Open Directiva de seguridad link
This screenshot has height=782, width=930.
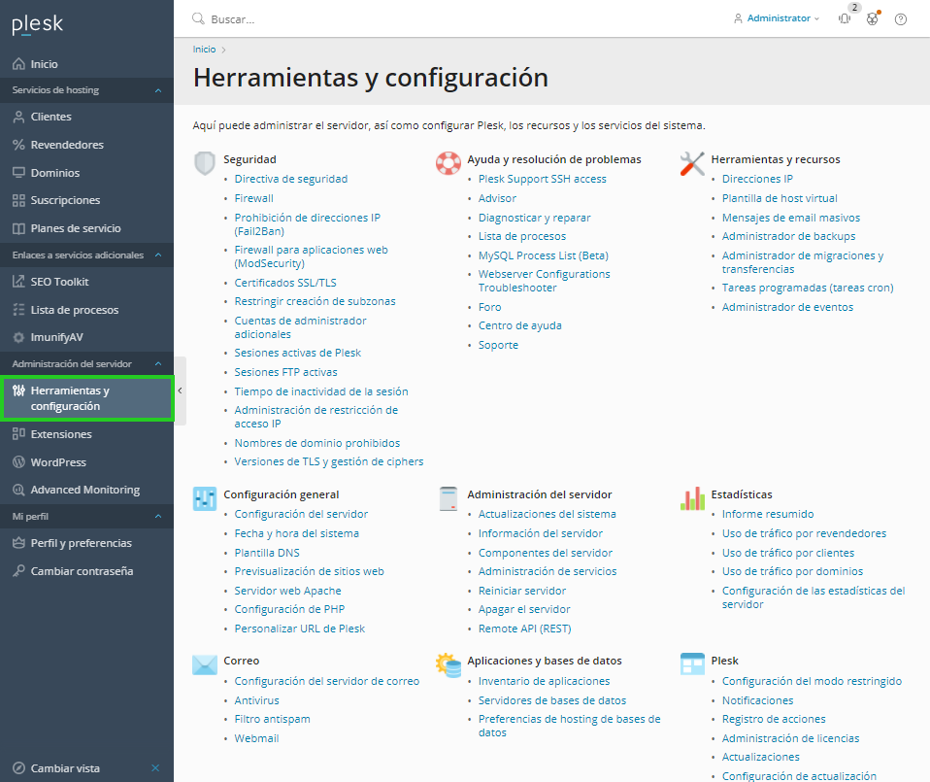[290, 179]
